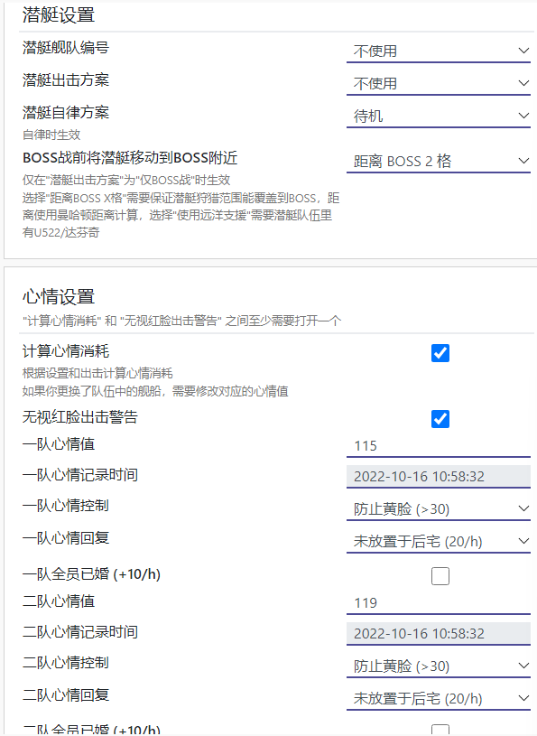Click the 潜艇舰队编号 label

point(66,47)
